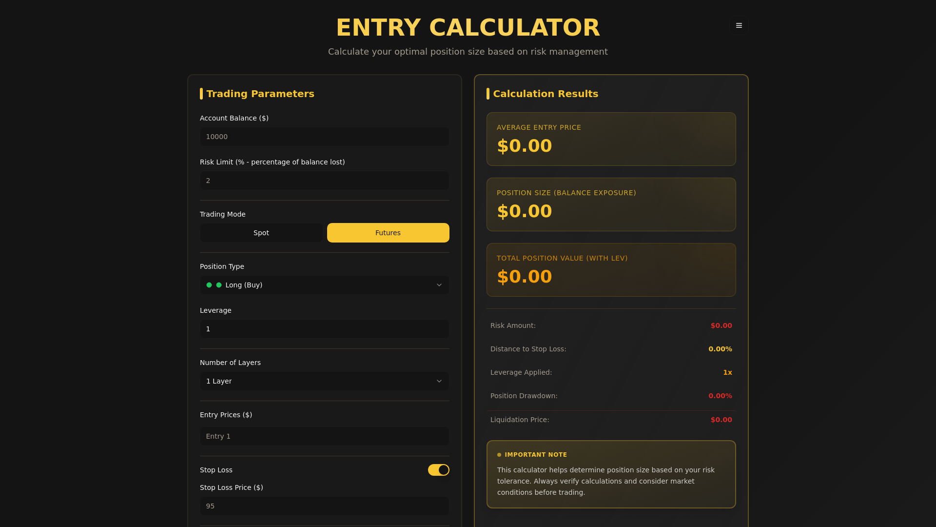Click the Entry 1 price field
936x527 pixels.
324,436
